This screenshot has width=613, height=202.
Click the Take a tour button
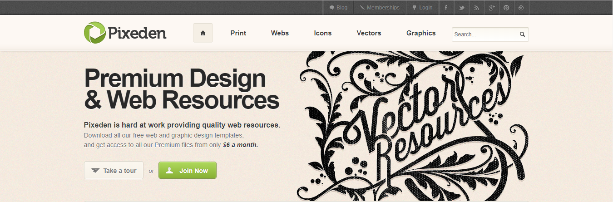tap(114, 171)
